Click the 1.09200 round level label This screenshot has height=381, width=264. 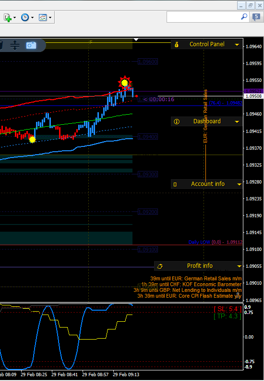[x=148, y=212]
